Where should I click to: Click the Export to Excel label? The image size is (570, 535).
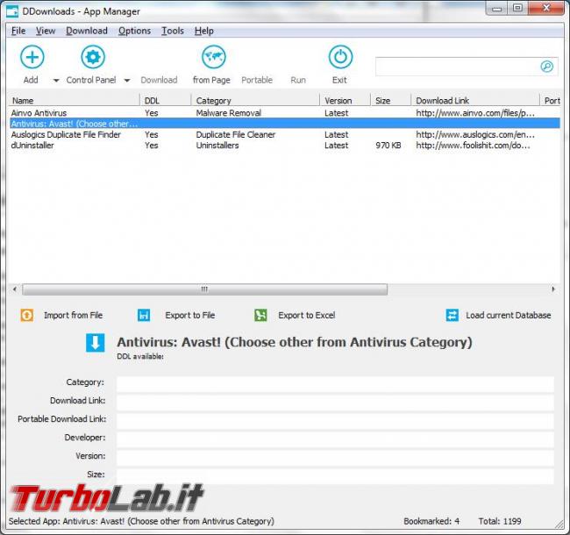point(306,315)
